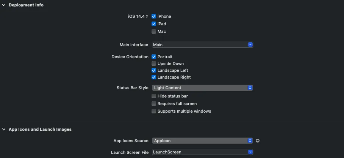
Task: Open the Status Bar Style dropdown
Action: (250, 88)
